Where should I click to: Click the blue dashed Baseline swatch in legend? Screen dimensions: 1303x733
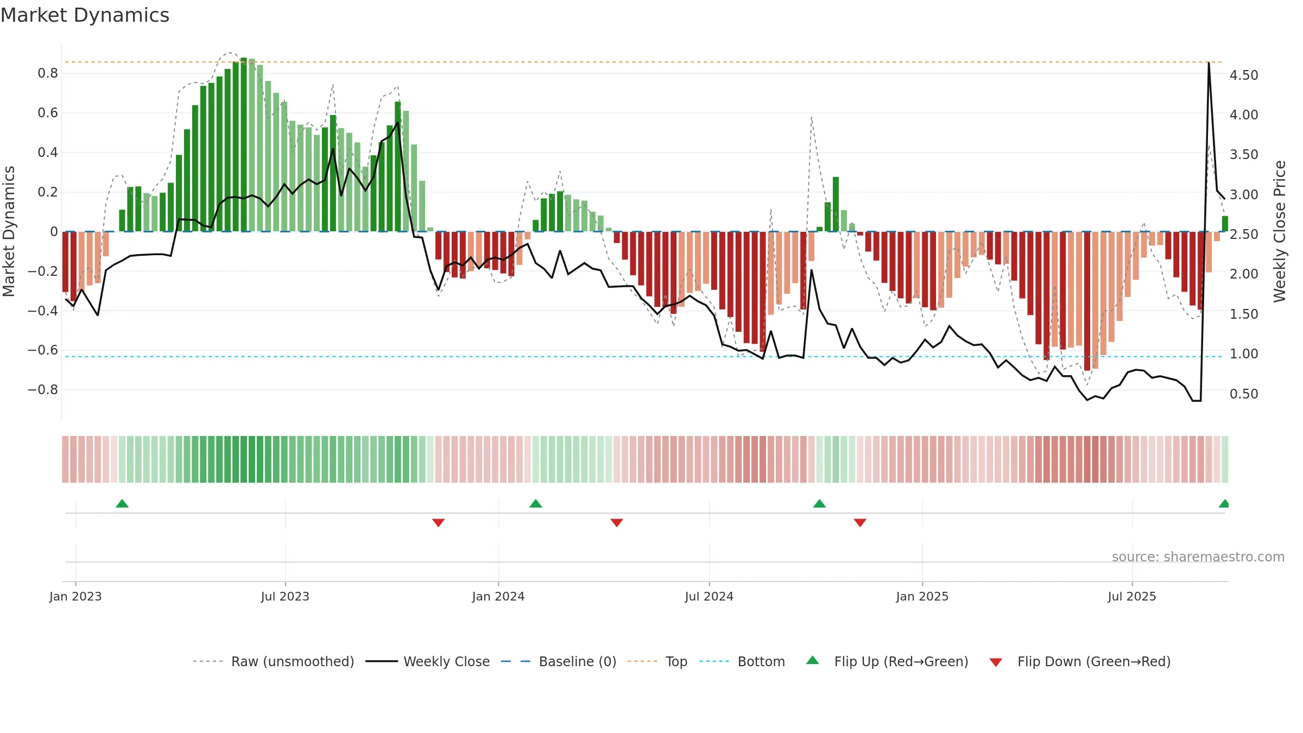pos(516,661)
